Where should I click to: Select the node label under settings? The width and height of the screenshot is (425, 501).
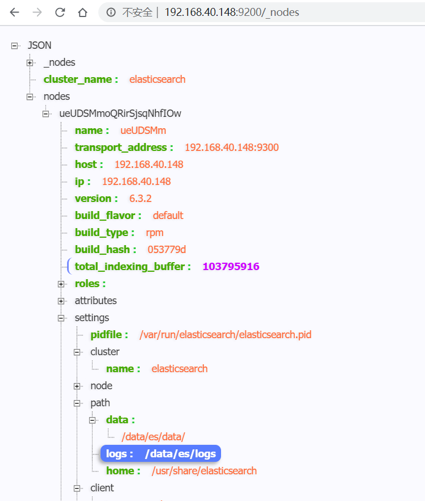coord(101,386)
